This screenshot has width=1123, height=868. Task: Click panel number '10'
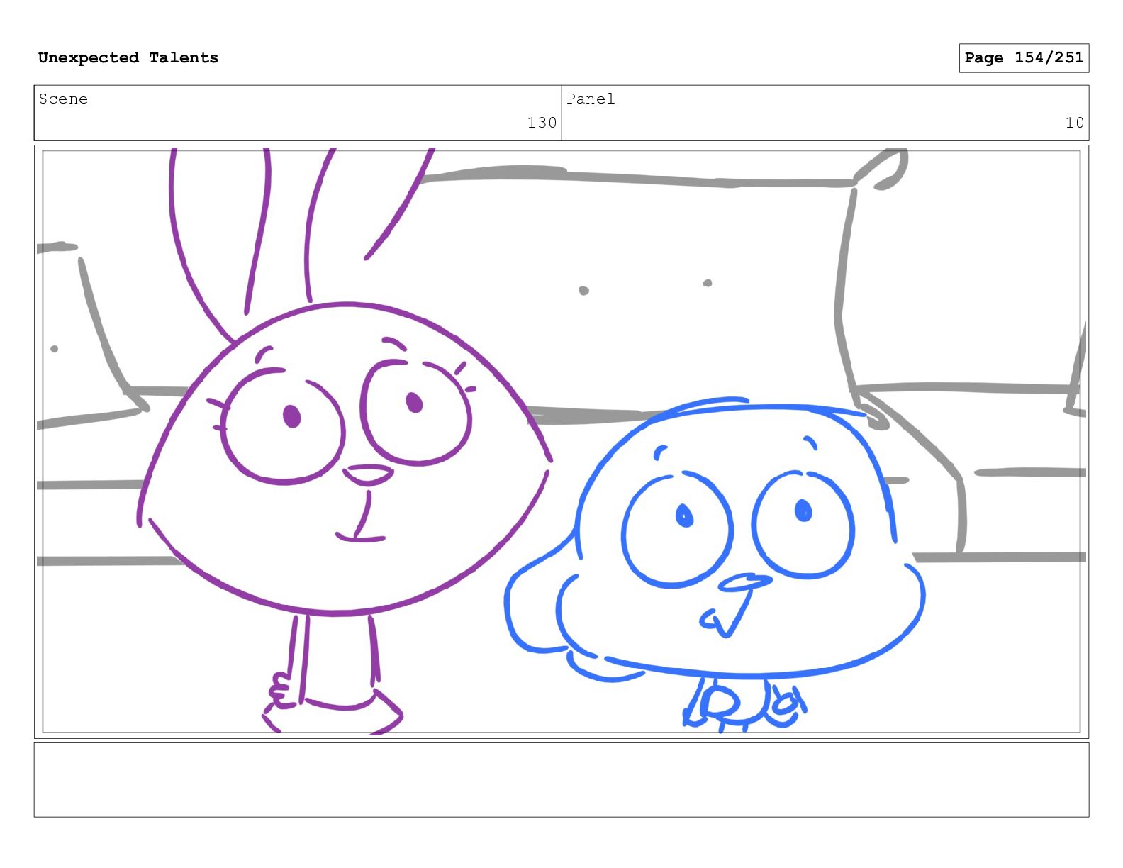(1075, 123)
